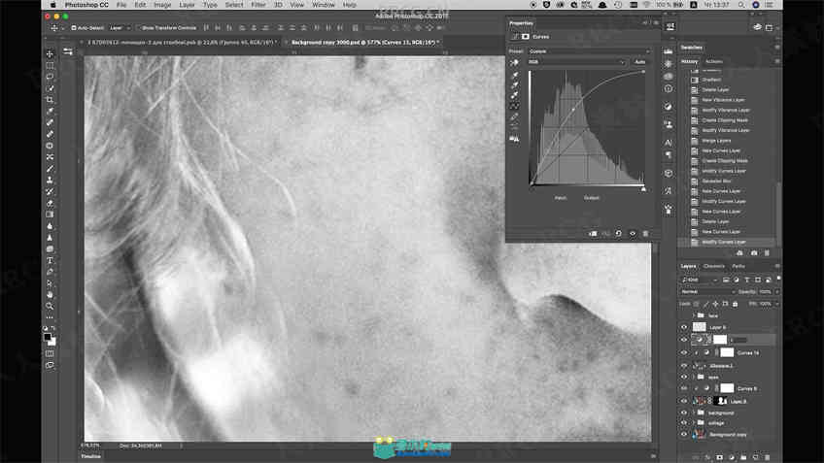Open the Fill dropdown in Layers
824x463 pixels.
coord(777,304)
